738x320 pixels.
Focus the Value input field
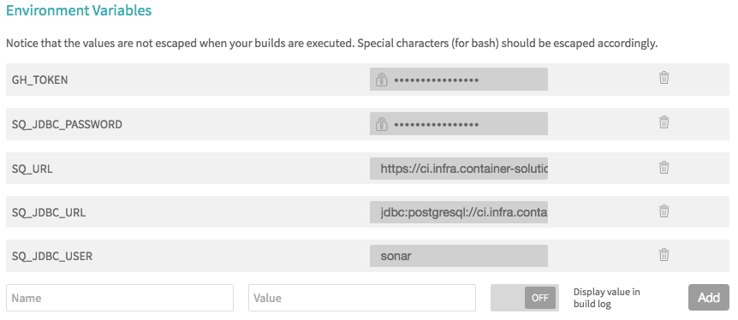(362, 298)
